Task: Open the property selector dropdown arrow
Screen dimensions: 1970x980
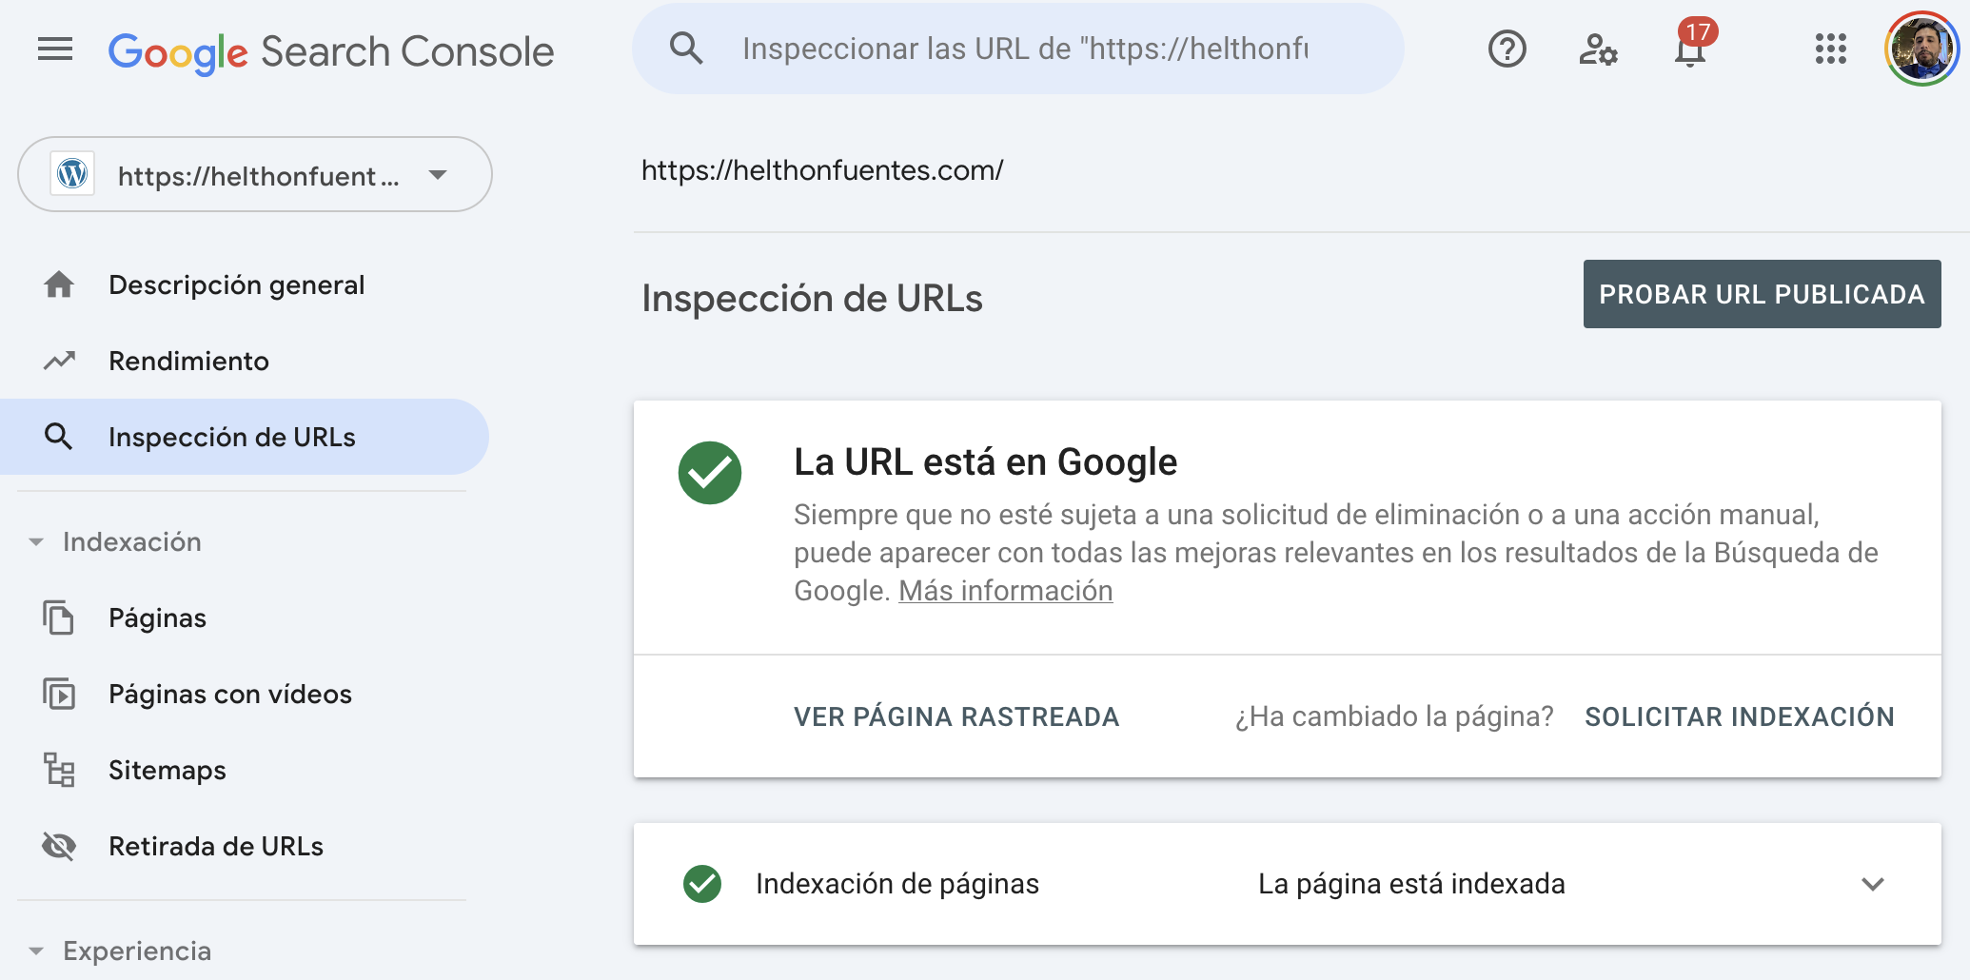Action: (438, 175)
